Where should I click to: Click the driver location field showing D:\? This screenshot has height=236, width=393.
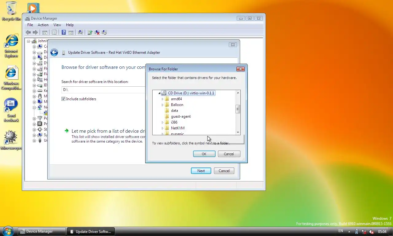point(103,90)
